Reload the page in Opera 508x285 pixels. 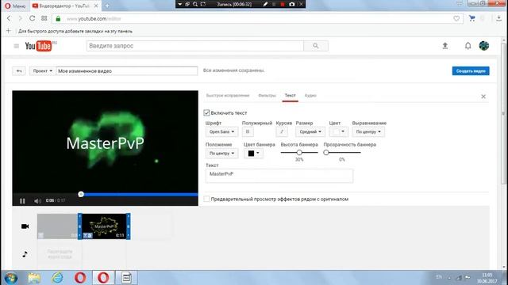(32, 18)
